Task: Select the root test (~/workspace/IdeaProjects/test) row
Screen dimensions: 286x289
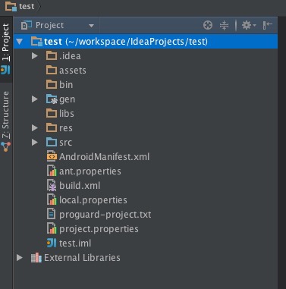Action: [146, 41]
